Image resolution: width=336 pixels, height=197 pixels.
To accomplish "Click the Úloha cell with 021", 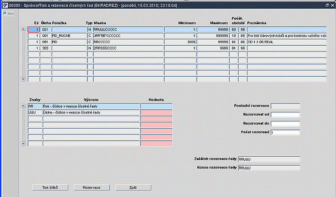I will 45,29.
